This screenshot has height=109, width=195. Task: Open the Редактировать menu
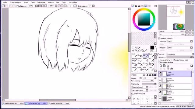[16, 2]
